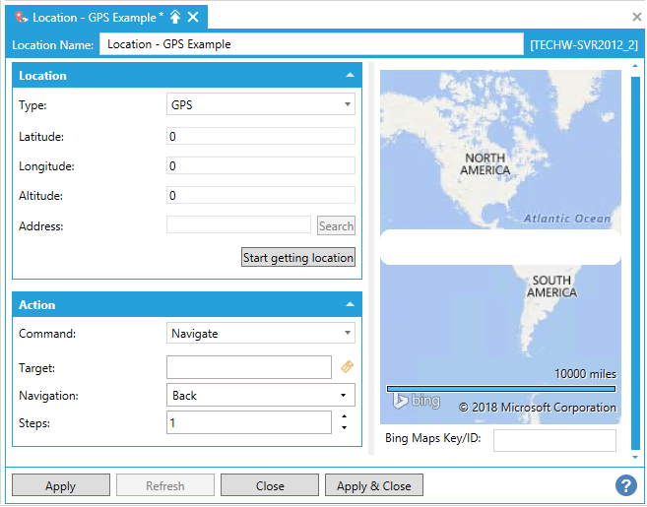Viewport: 647px width, 507px height.
Task: Collapse the Action section
Action: click(350, 305)
